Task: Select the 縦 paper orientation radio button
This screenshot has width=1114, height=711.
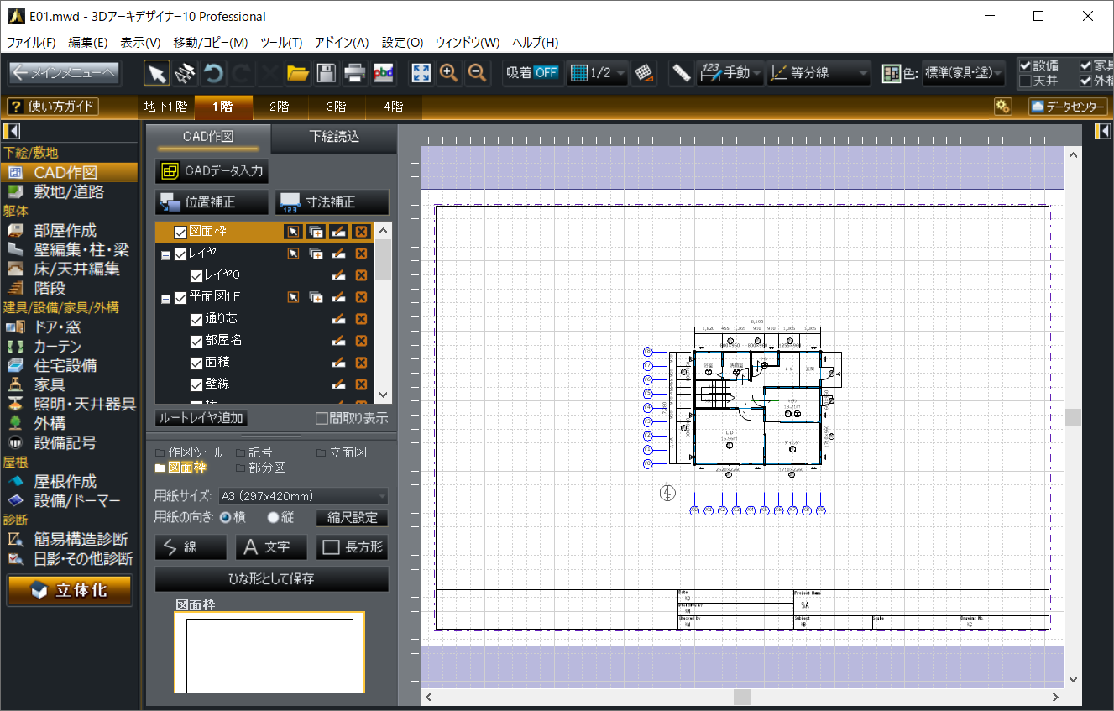Action: point(273,518)
